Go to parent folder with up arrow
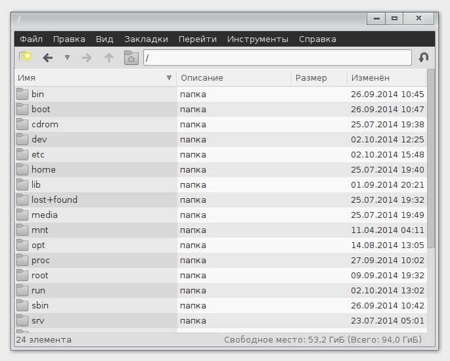This screenshot has height=361, width=450. tap(109, 58)
